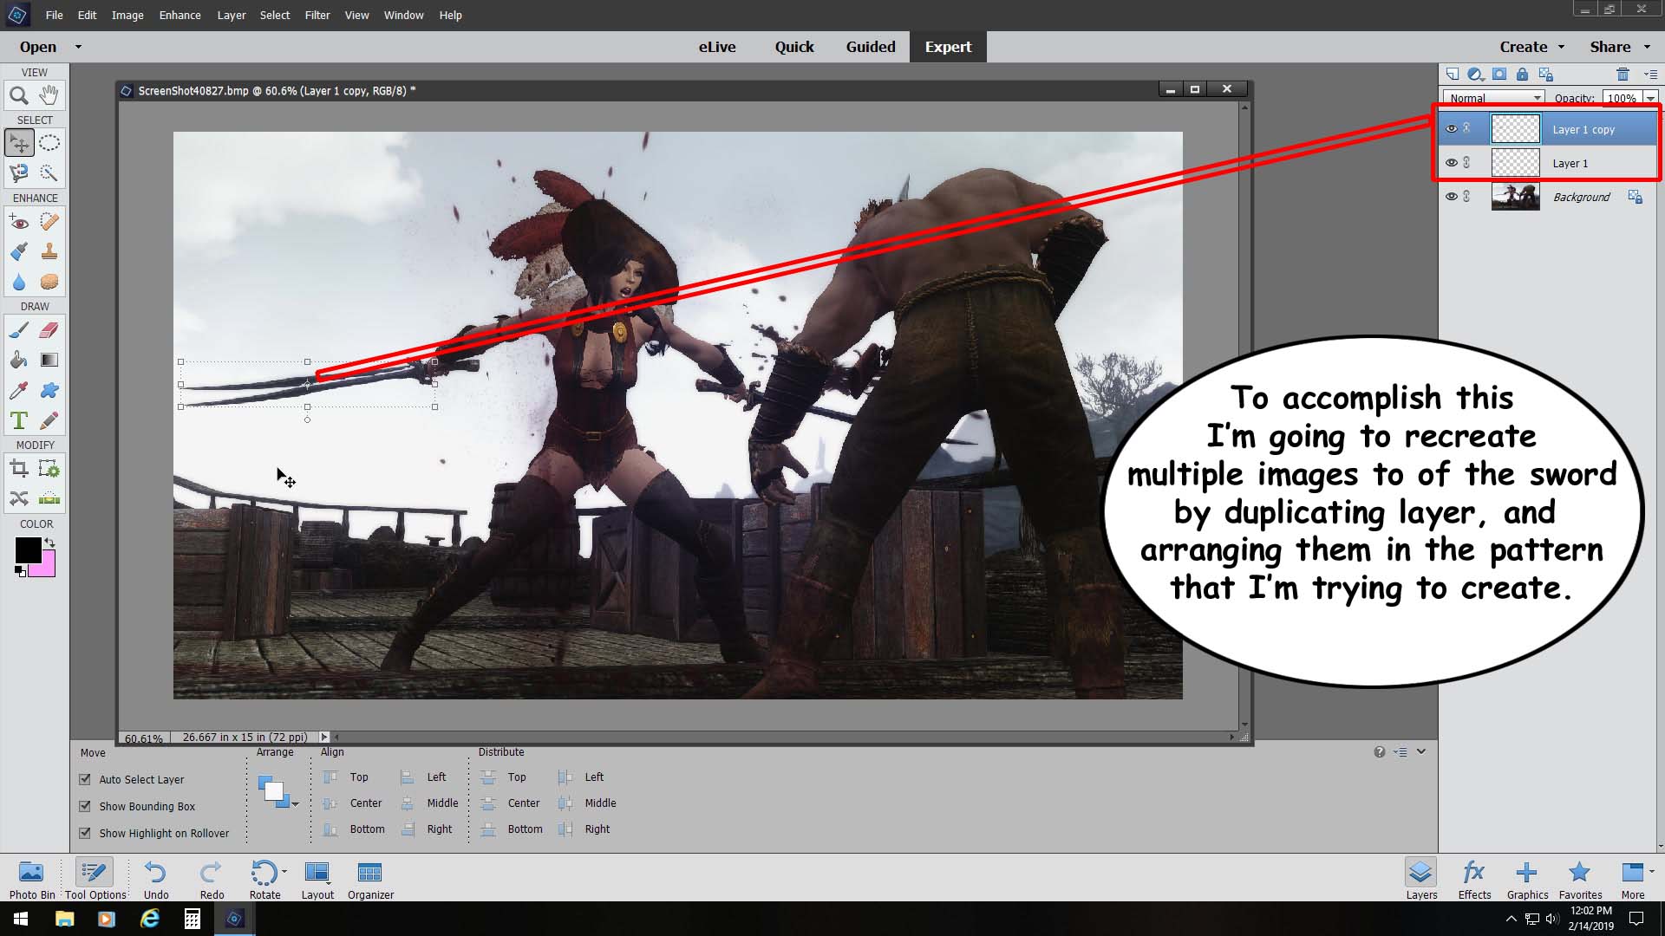Open the Filter menu
This screenshot has height=936, width=1665.
(x=317, y=15)
